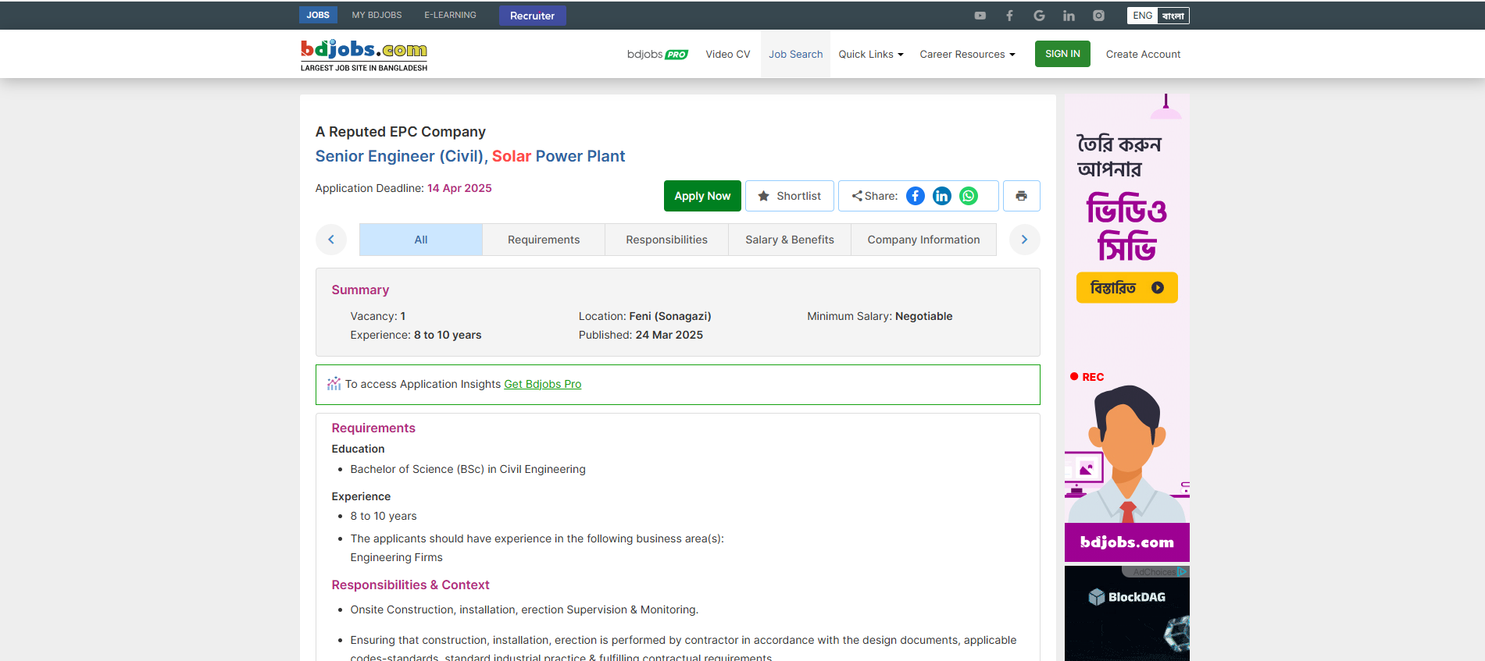Switch language to ENG
1485x661 pixels.
pos(1142,16)
